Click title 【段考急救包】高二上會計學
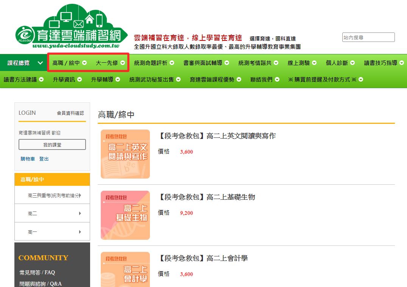This screenshot has height=287, width=407. pos(203,258)
